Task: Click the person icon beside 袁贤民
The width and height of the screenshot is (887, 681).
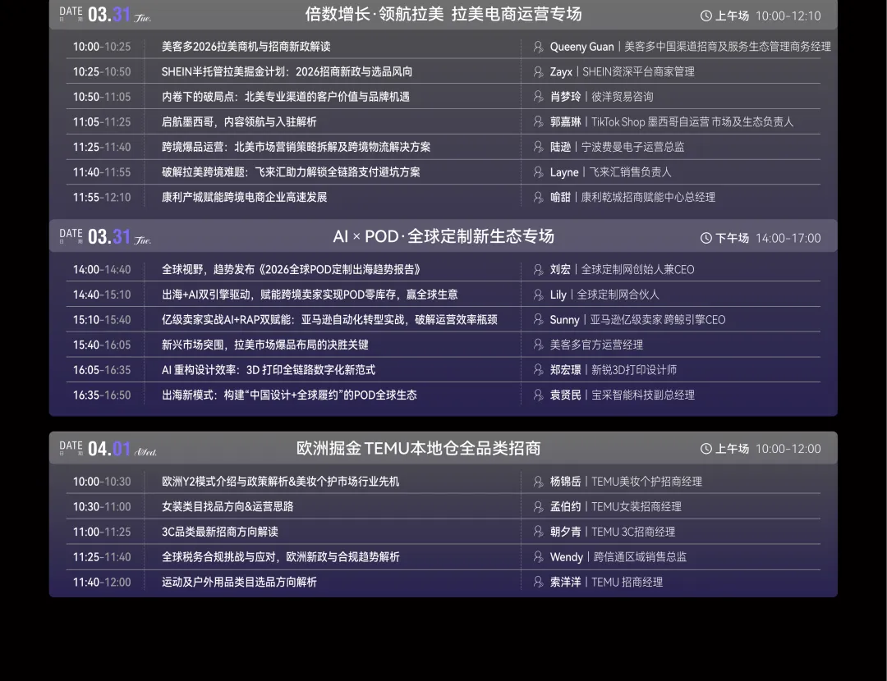Action: click(538, 395)
